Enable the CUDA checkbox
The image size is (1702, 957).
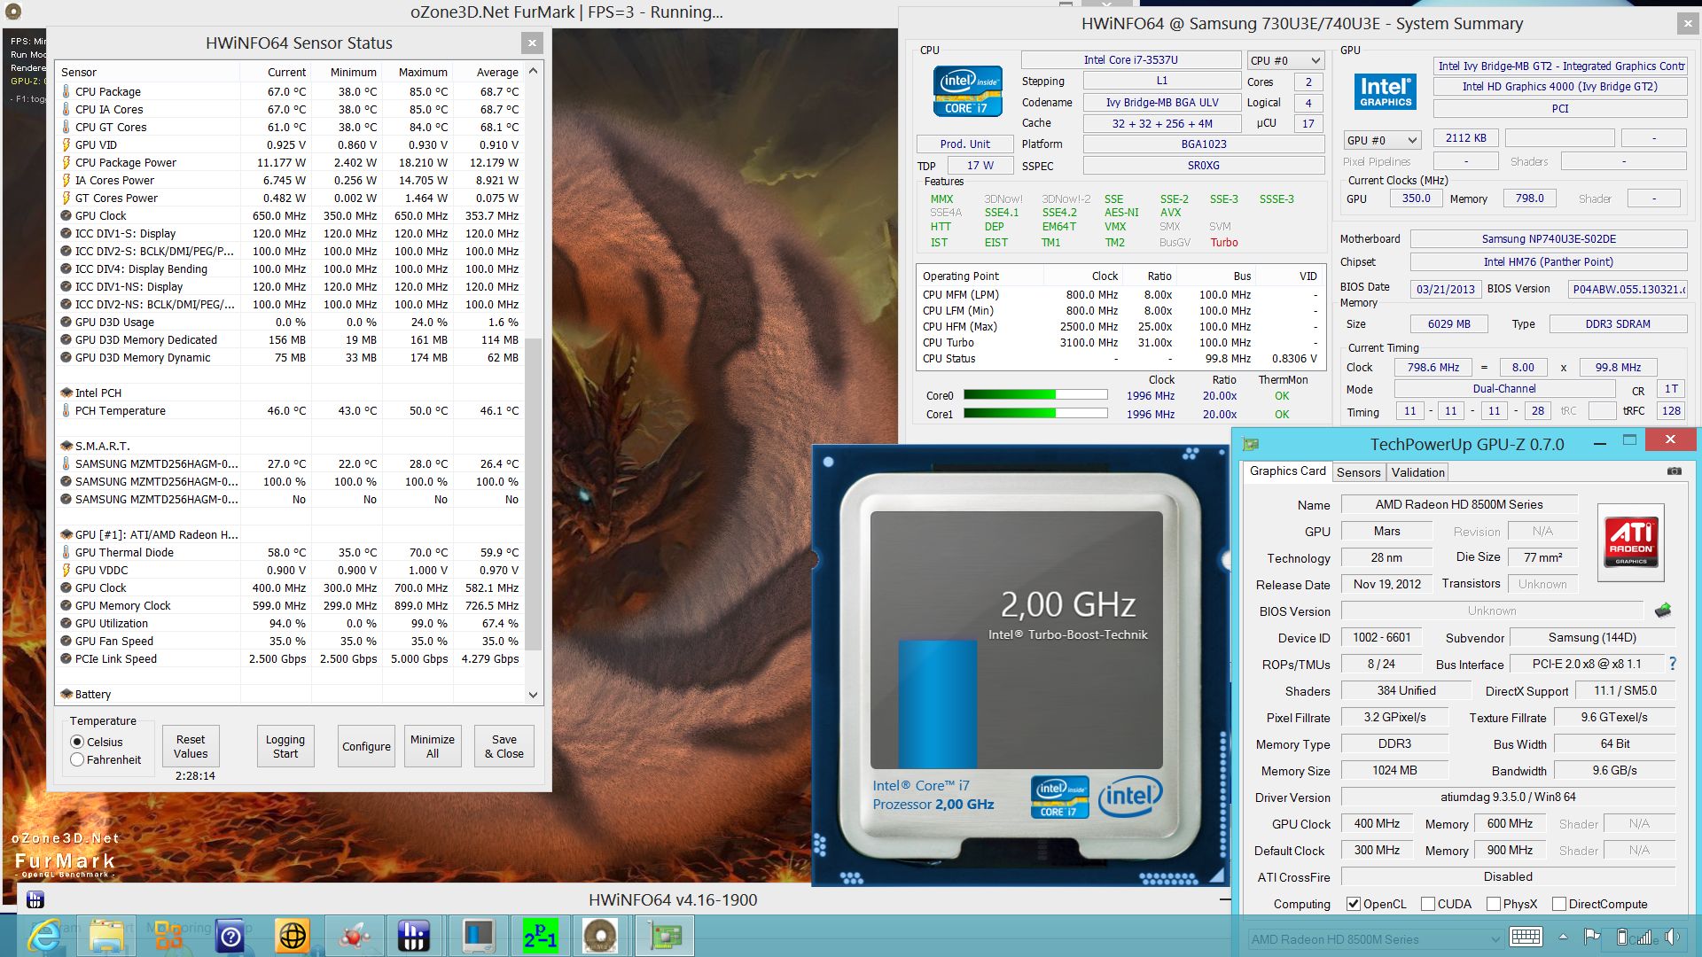[1428, 904]
